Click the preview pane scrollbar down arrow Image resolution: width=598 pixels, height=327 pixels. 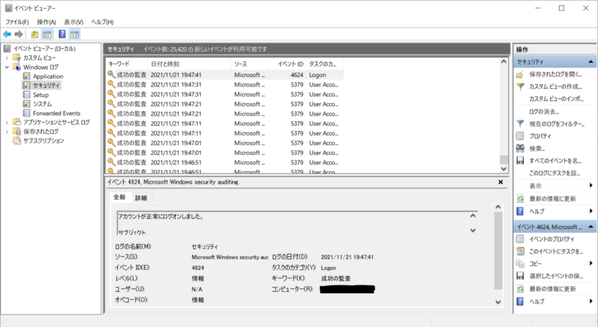click(498, 302)
